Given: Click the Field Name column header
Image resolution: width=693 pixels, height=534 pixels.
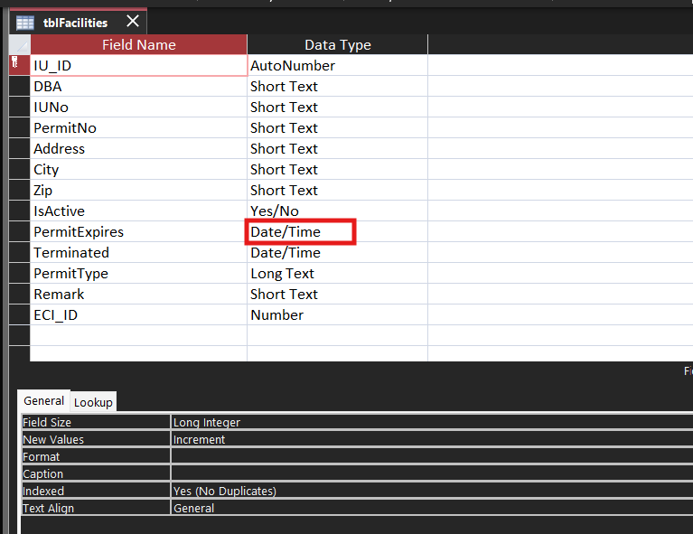Looking at the screenshot, I should pyautogui.click(x=139, y=44).
